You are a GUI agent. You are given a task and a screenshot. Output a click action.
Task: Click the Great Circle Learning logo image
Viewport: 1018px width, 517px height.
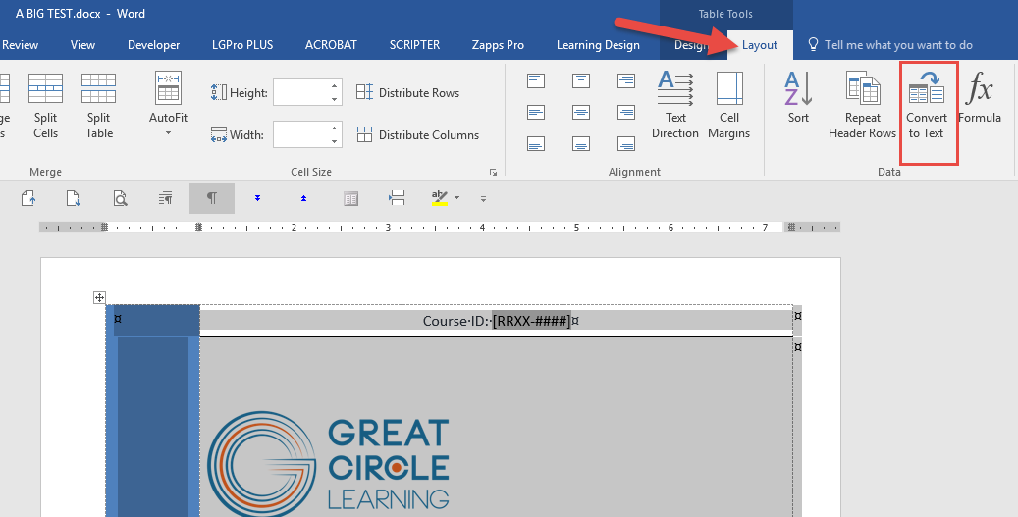click(328, 462)
